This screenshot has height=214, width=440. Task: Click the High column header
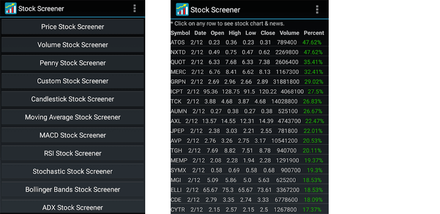tap(235, 33)
